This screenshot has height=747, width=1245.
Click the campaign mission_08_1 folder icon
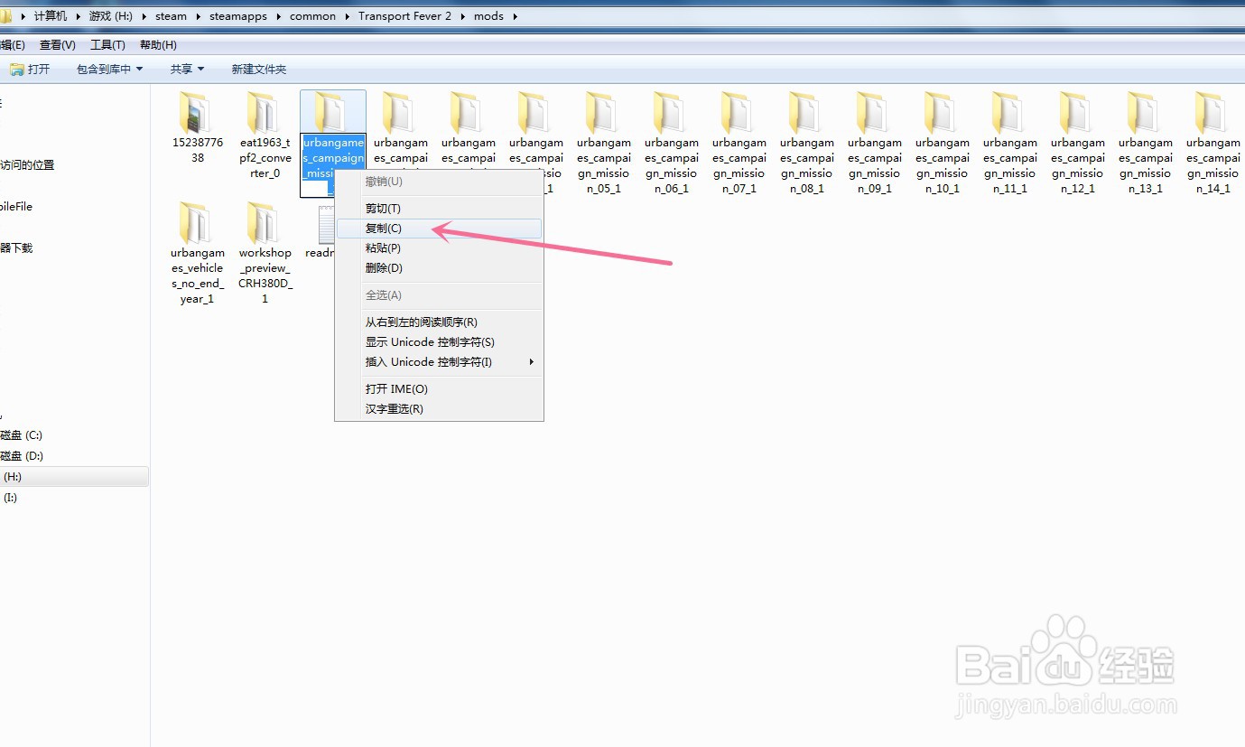(805, 113)
